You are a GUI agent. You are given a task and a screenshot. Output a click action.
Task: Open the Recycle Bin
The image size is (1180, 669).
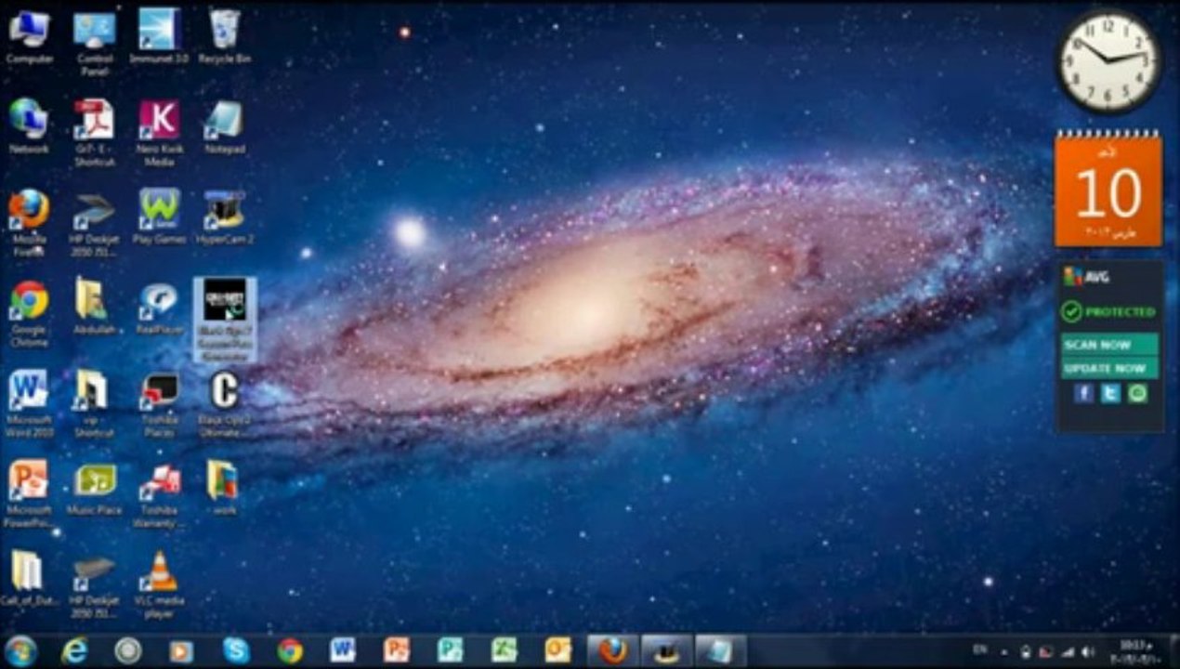click(x=224, y=37)
